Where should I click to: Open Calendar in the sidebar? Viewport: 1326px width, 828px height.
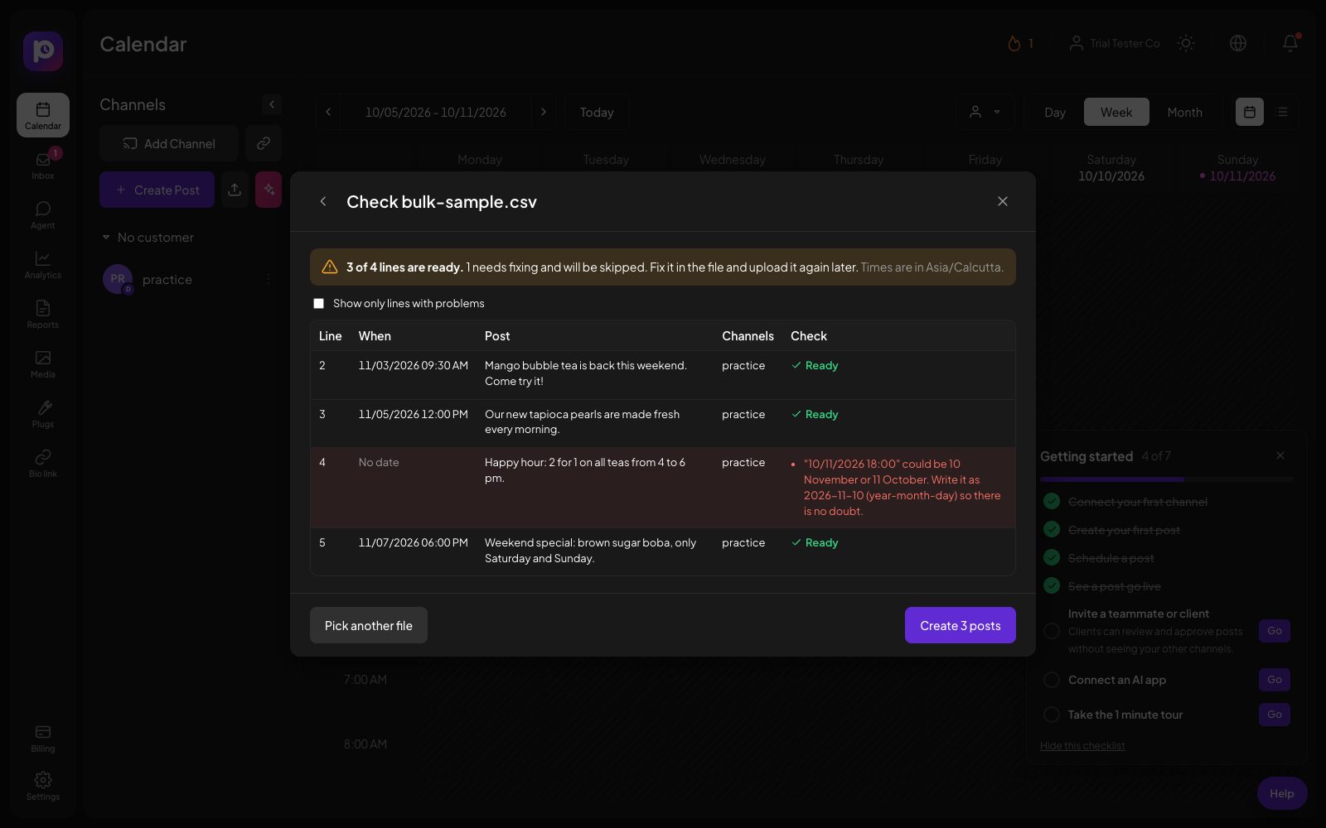click(x=43, y=115)
